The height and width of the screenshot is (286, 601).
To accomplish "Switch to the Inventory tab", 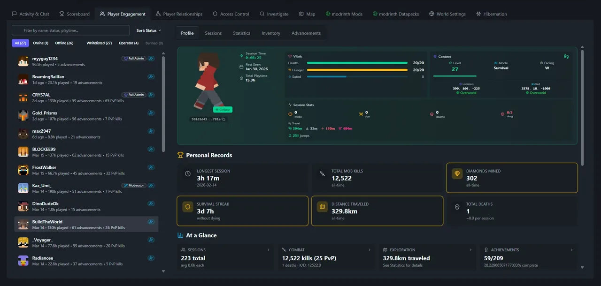I will [x=271, y=33].
